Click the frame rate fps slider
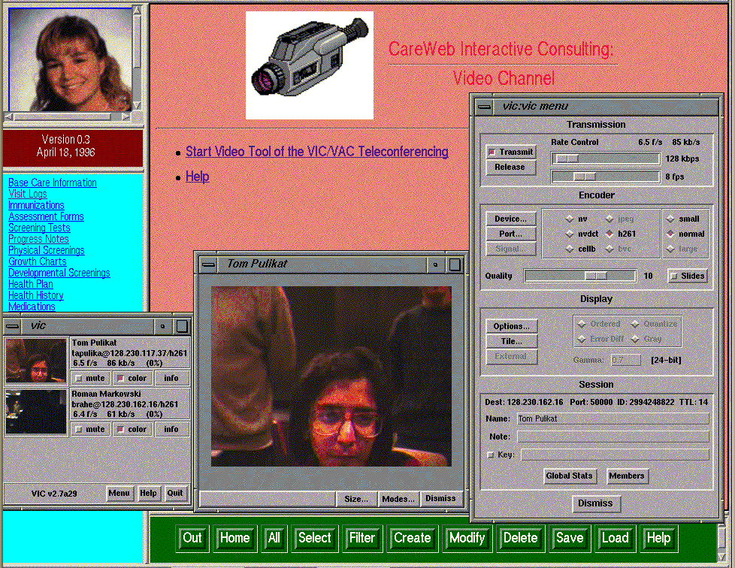Image resolution: width=735 pixels, height=568 pixels. click(606, 177)
